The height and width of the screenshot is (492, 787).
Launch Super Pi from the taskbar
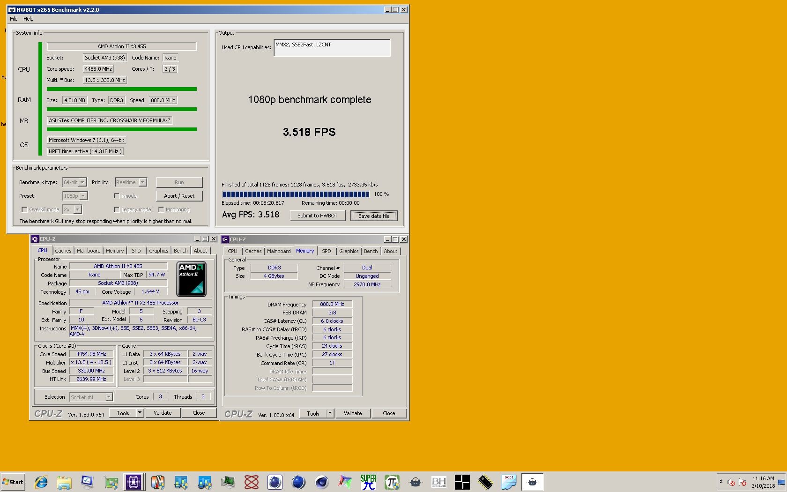369,482
